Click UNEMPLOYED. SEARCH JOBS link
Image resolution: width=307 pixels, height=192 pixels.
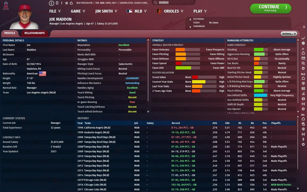134,3
